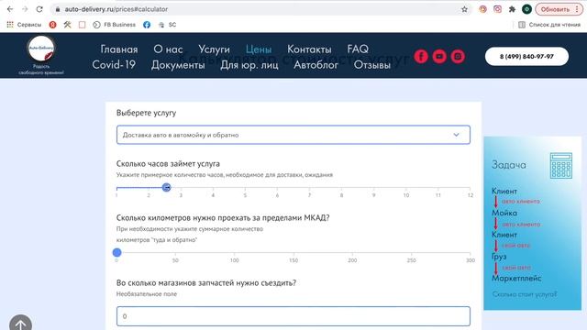The height and width of the screenshot is (330, 587).
Task: Click the hours slider handle
Action: [x=167, y=187]
